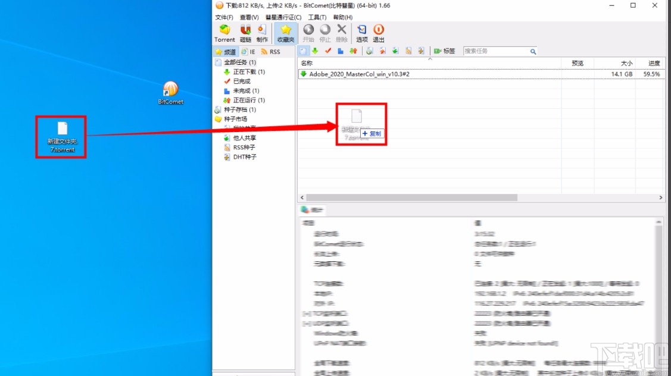This screenshot has width=671, height=376.
Task: Filter completed tasks with red check icon
Action: tap(328, 51)
